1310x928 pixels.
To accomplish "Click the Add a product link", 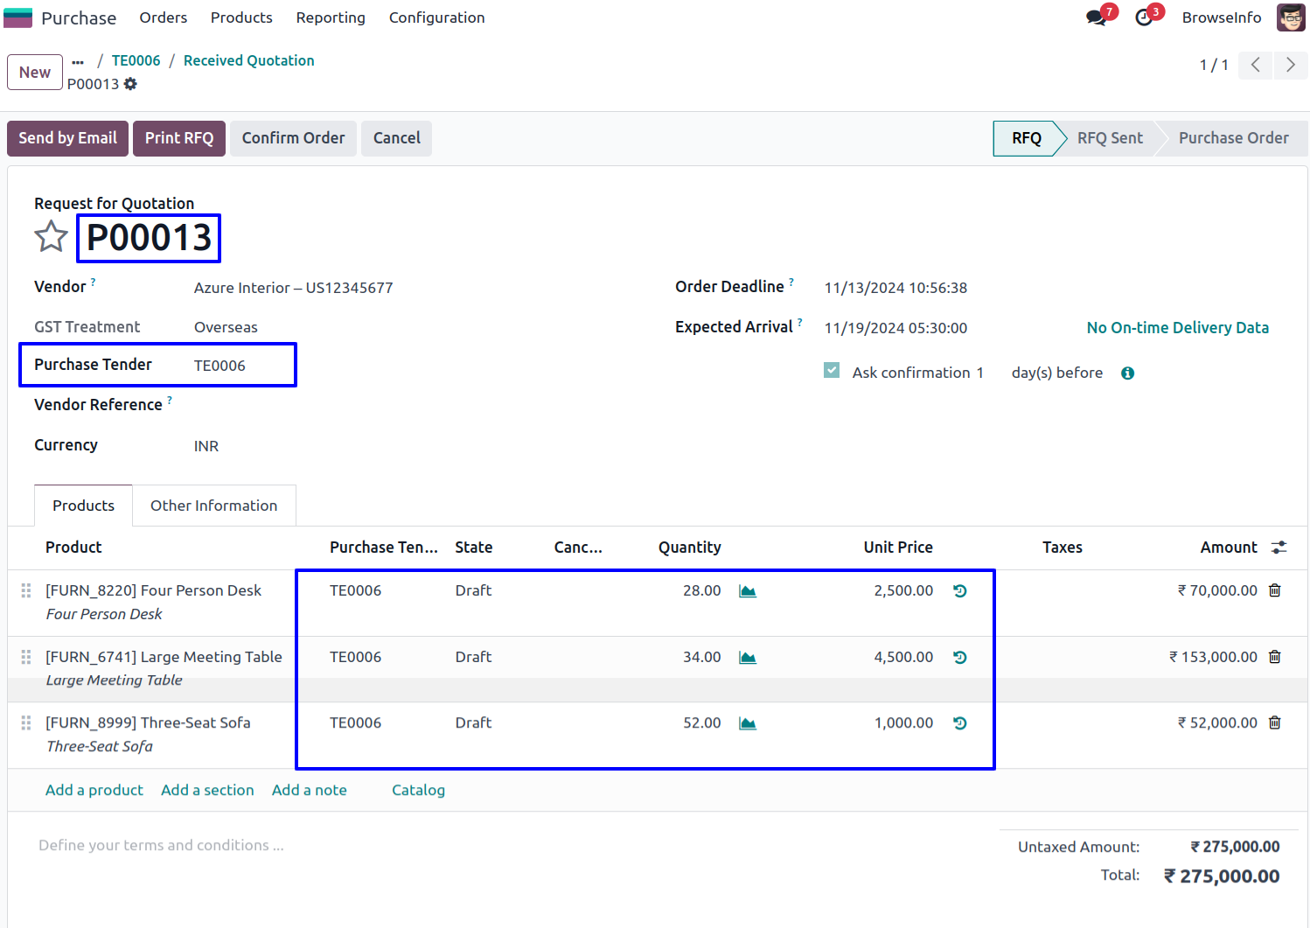I will pos(94,790).
